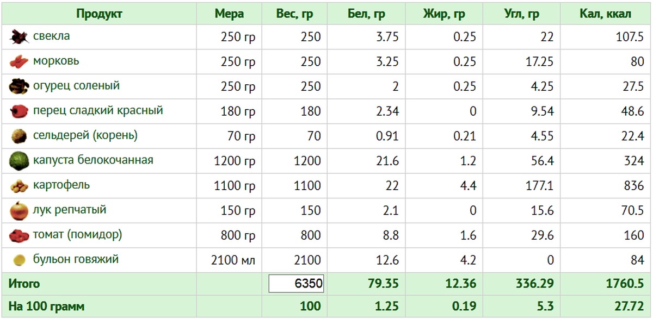Click the onion icon beside лук репчатый
Screen dimensions: 653x319
coord(19,210)
